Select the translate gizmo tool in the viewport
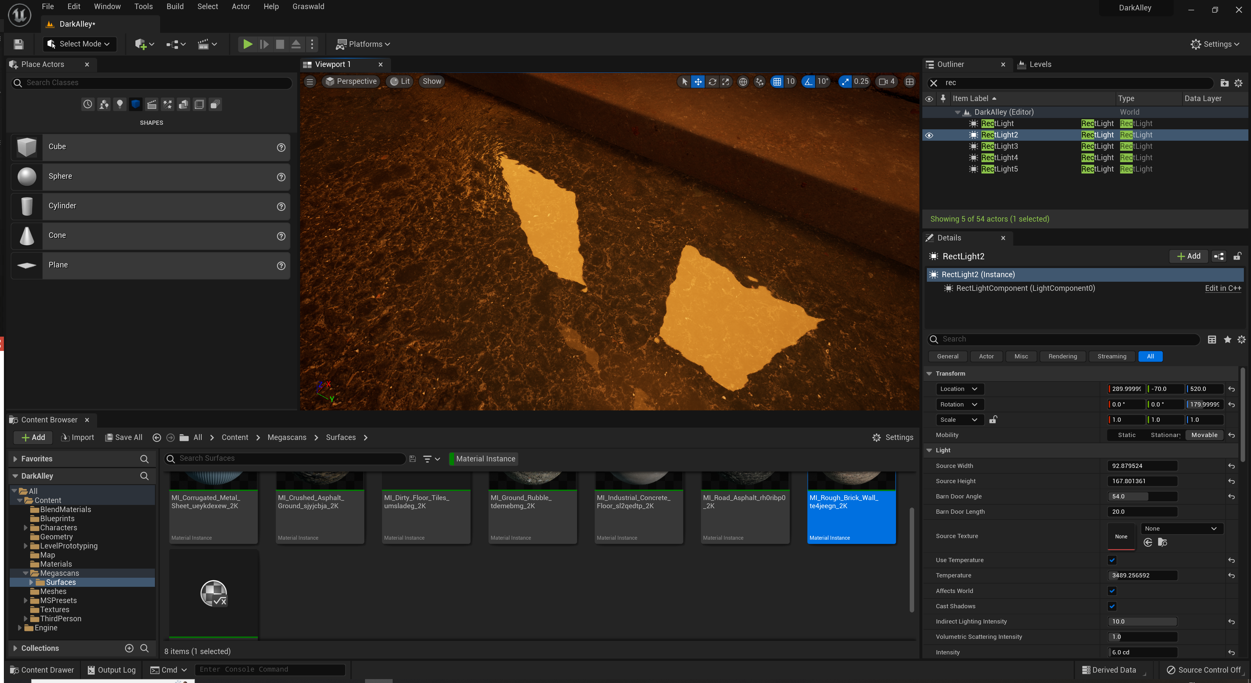The height and width of the screenshot is (683, 1251). click(x=698, y=82)
